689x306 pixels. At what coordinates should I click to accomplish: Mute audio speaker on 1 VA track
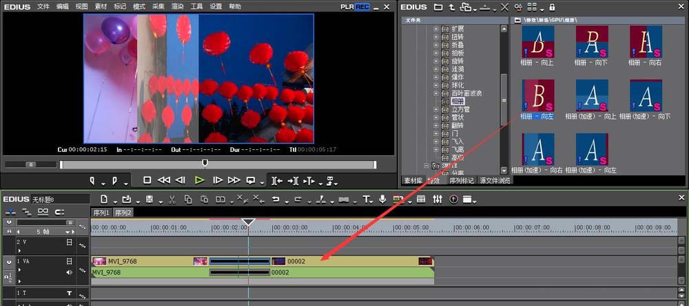click(x=69, y=272)
